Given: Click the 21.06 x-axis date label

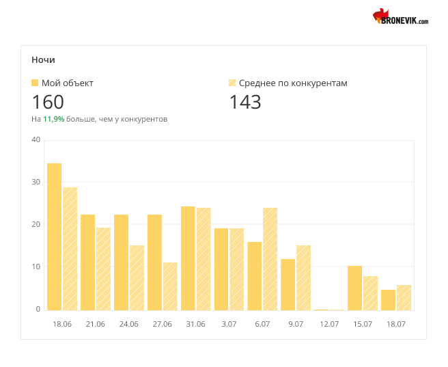Looking at the screenshot, I should [x=96, y=325].
